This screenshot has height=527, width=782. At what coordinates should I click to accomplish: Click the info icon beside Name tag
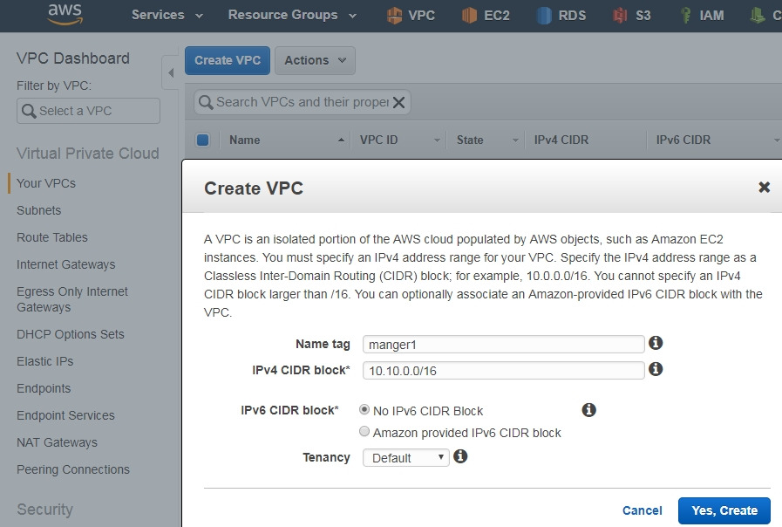656,343
